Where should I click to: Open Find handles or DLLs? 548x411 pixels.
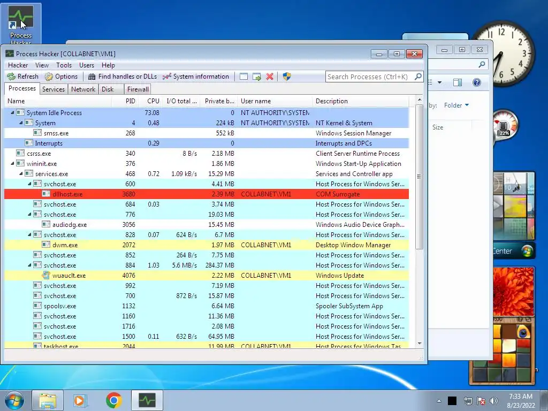(x=123, y=77)
